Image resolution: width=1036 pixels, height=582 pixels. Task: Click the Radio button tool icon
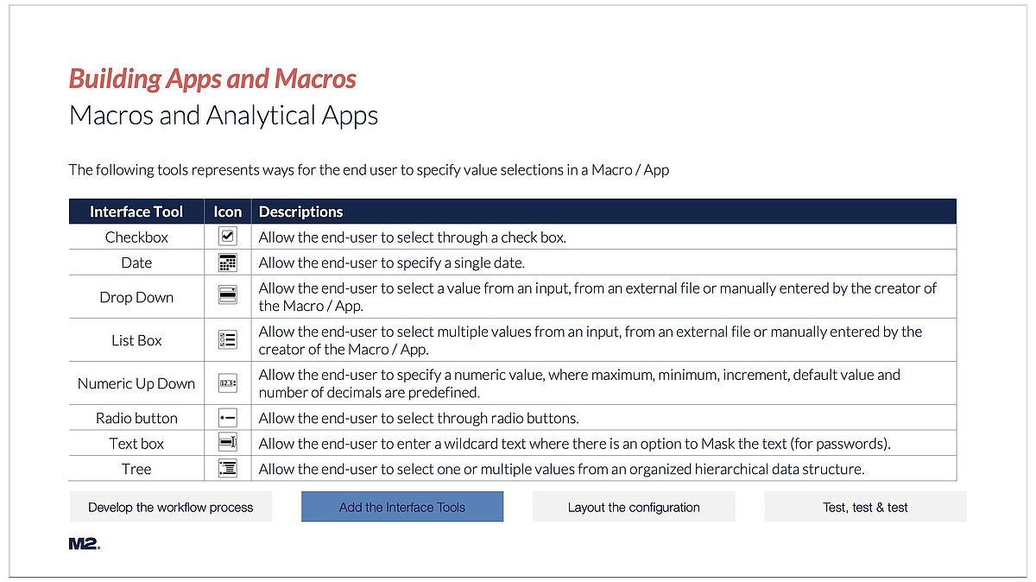(x=228, y=417)
